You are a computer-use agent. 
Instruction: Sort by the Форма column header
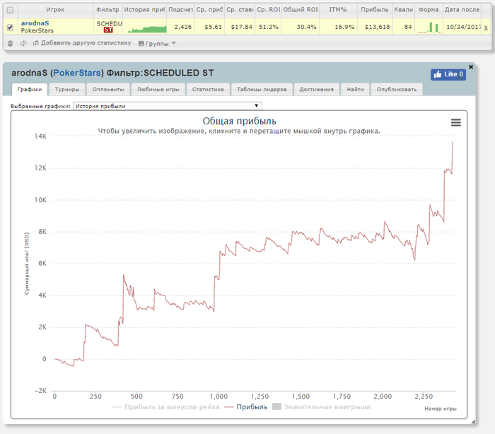(429, 10)
